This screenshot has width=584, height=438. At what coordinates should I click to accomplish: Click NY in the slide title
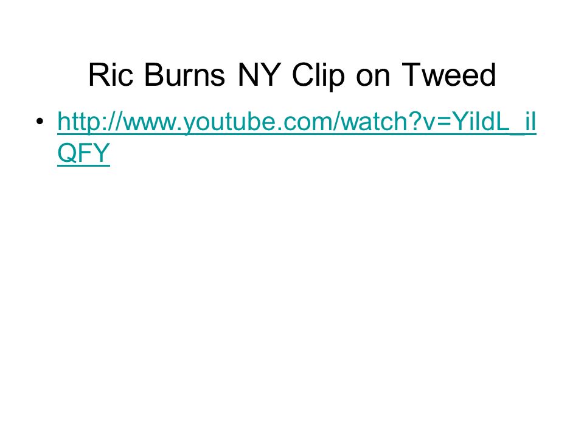click(259, 75)
